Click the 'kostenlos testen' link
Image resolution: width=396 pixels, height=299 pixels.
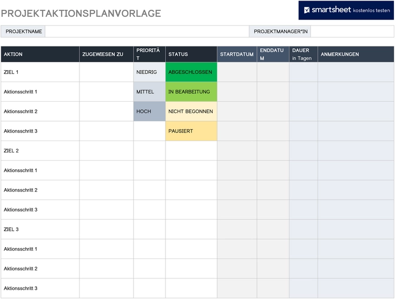(x=371, y=10)
